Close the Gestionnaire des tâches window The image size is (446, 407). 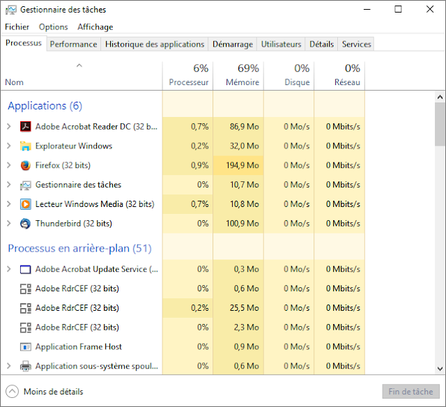430,9
